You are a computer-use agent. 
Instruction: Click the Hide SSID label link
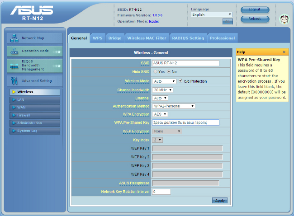[141, 72]
